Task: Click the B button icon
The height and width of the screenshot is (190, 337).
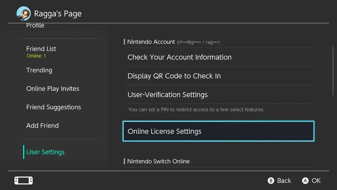Action: (x=271, y=180)
